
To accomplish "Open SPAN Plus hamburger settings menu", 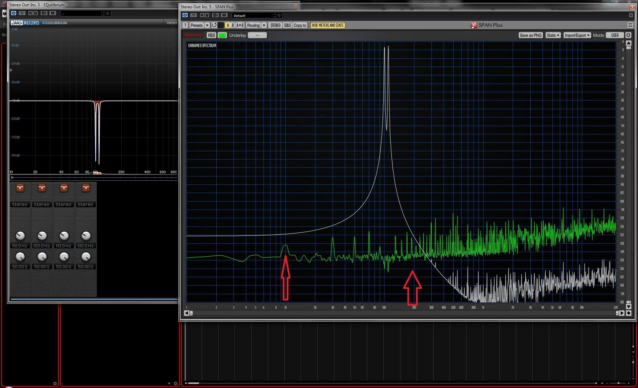I will tap(630, 25).
